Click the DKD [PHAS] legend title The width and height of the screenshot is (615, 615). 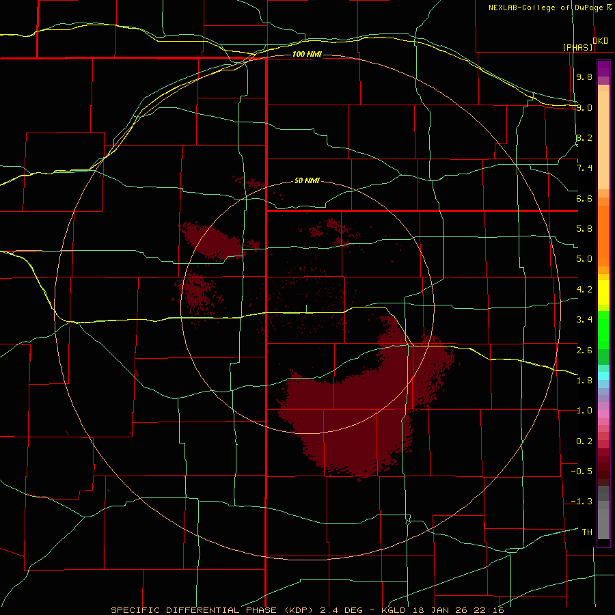tap(585, 44)
